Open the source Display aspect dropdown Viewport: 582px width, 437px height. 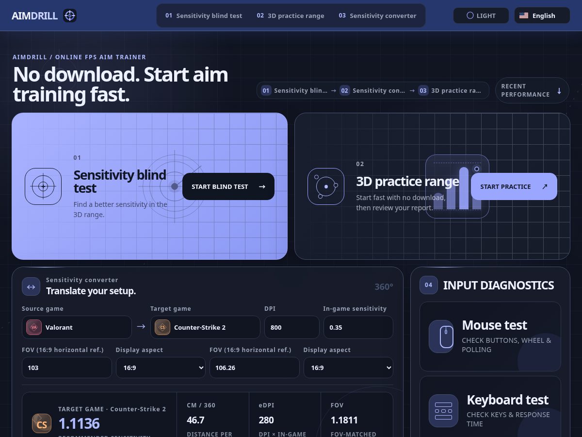pyautogui.click(x=161, y=368)
